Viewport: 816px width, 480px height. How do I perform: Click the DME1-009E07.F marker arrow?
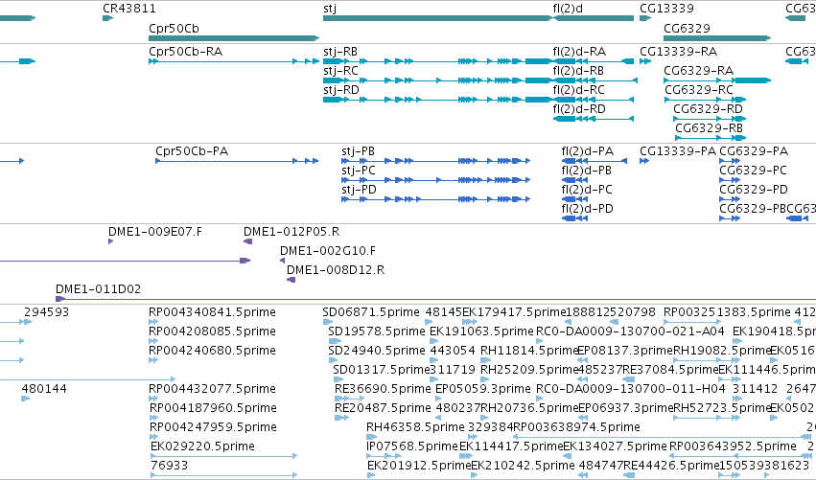[111, 241]
